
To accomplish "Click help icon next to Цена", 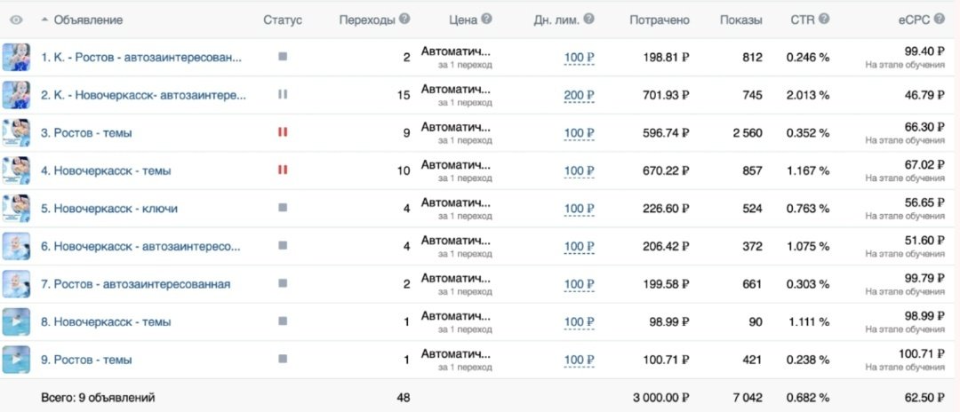I will (x=486, y=19).
